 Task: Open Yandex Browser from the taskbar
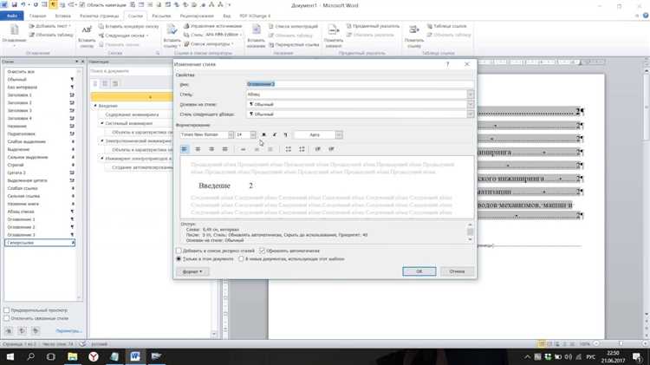click(93, 356)
